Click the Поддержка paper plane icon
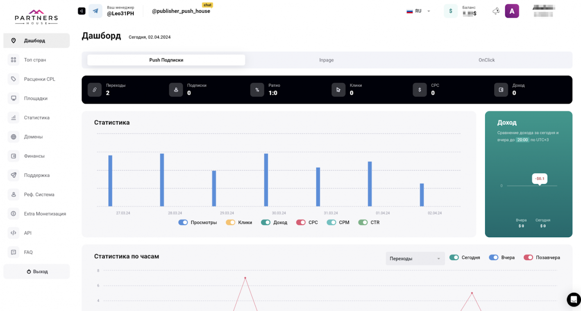 (x=14, y=175)
